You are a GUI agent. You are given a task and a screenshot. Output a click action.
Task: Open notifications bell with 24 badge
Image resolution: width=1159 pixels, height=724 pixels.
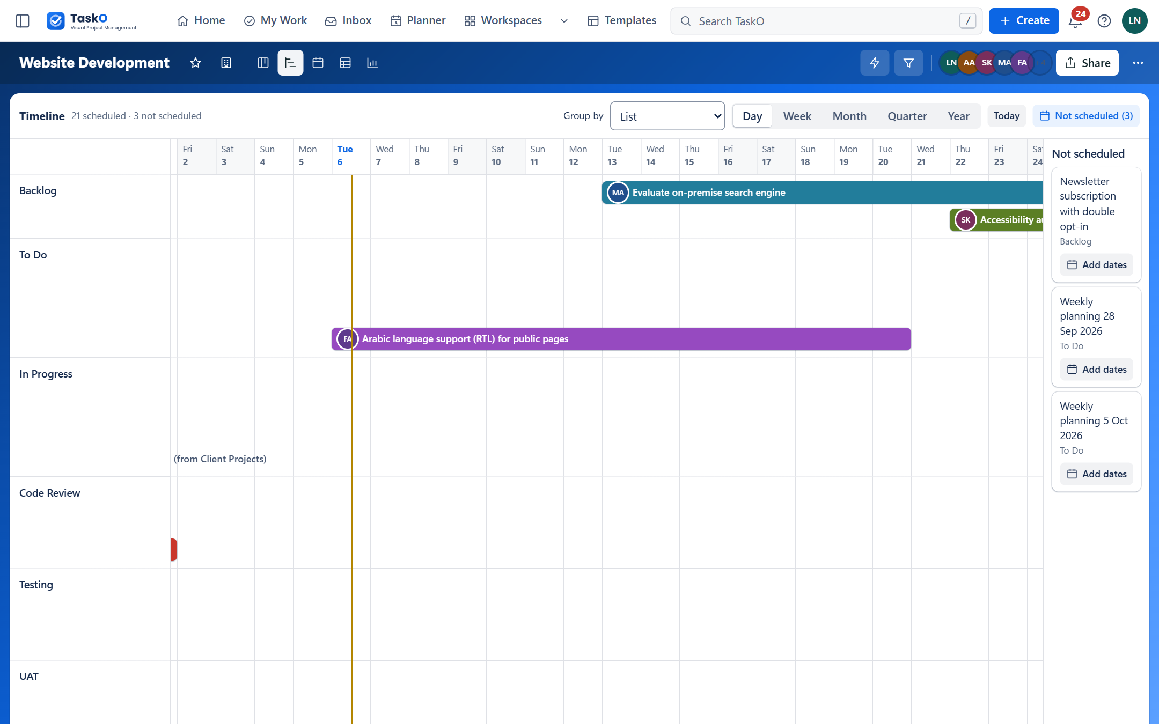click(1075, 21)
